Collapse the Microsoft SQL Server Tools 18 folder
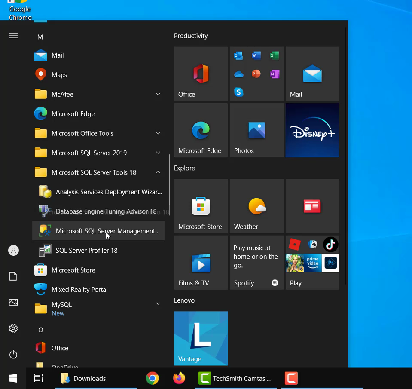Viewport: 412px width, 389px height. 158,172
